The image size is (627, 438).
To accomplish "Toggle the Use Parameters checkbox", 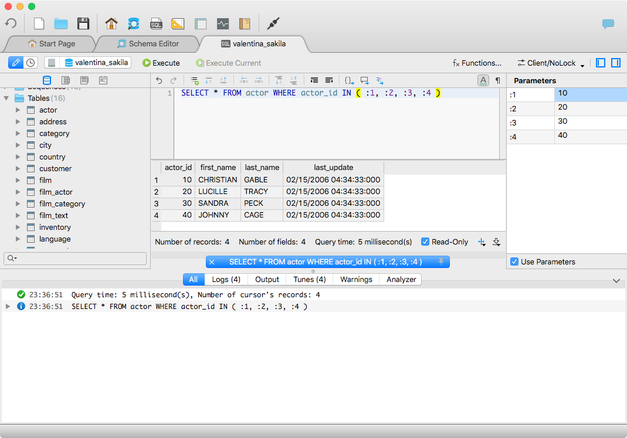I will (x=514, y=262).
